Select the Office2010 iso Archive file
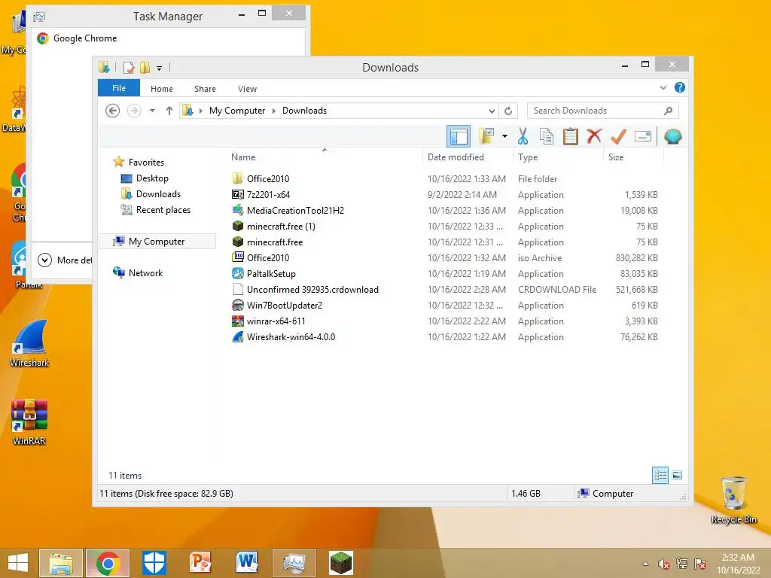Image resolution: width=771 pixels, height=578 pixels. tap(268, 257)
